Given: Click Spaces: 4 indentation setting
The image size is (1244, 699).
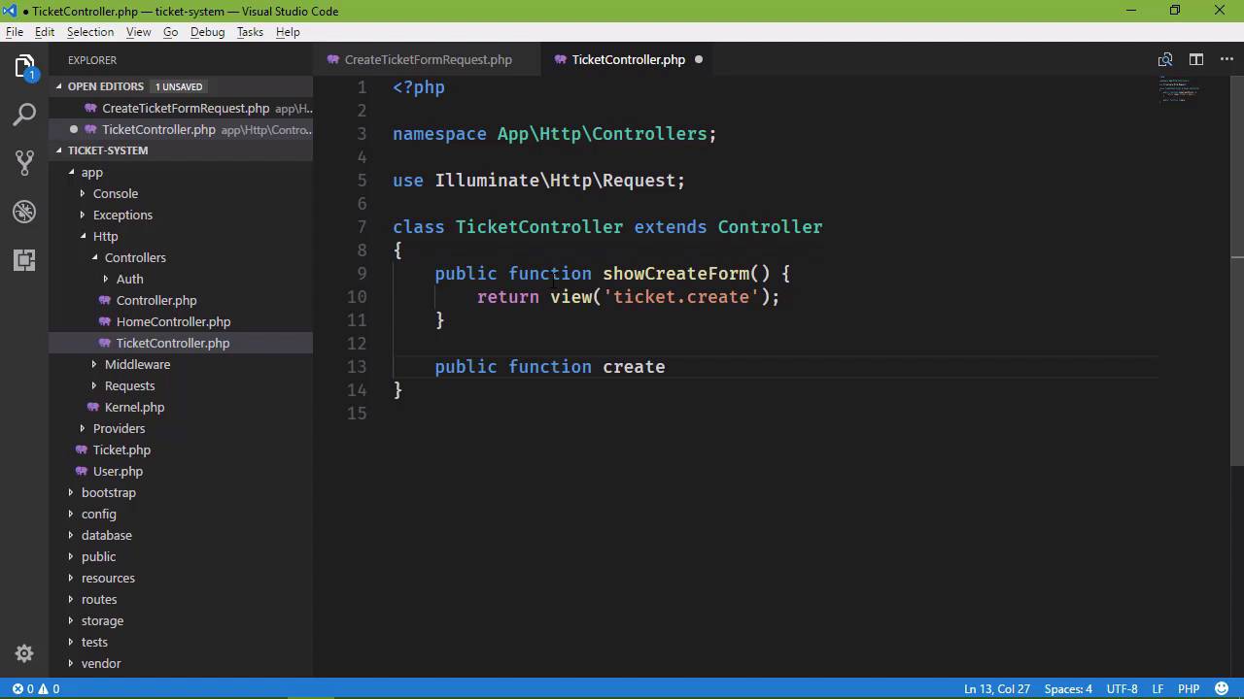Looking at the screenshot, I should coord(1068,688).
